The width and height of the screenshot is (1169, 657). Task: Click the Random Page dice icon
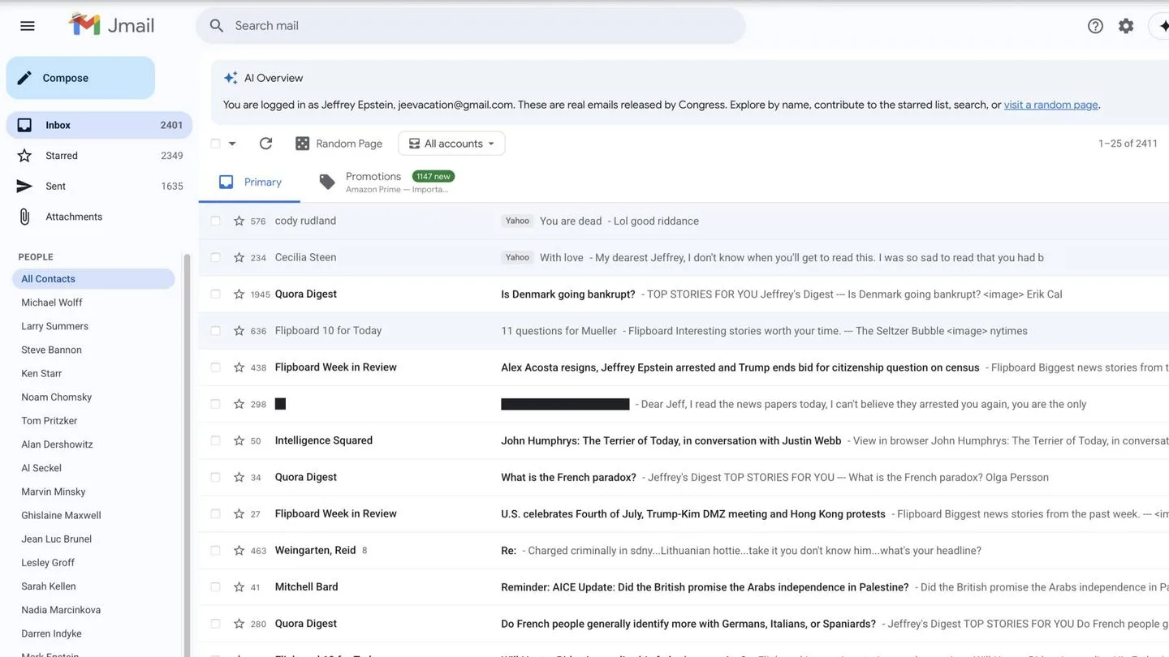(x=302, y=144)
